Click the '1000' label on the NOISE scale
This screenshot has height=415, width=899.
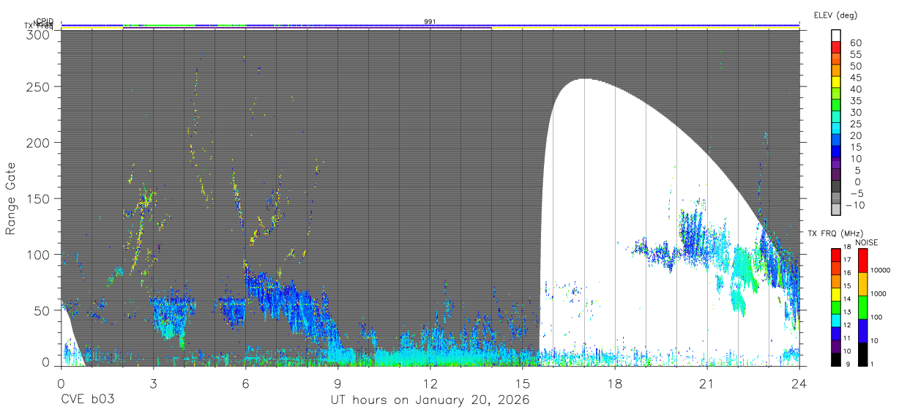tap(879, 294)
